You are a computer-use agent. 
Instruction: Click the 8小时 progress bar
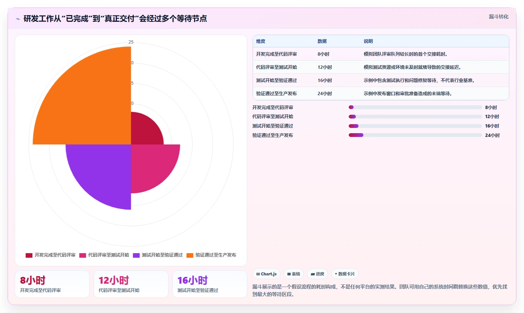click(x=415, y=107)
